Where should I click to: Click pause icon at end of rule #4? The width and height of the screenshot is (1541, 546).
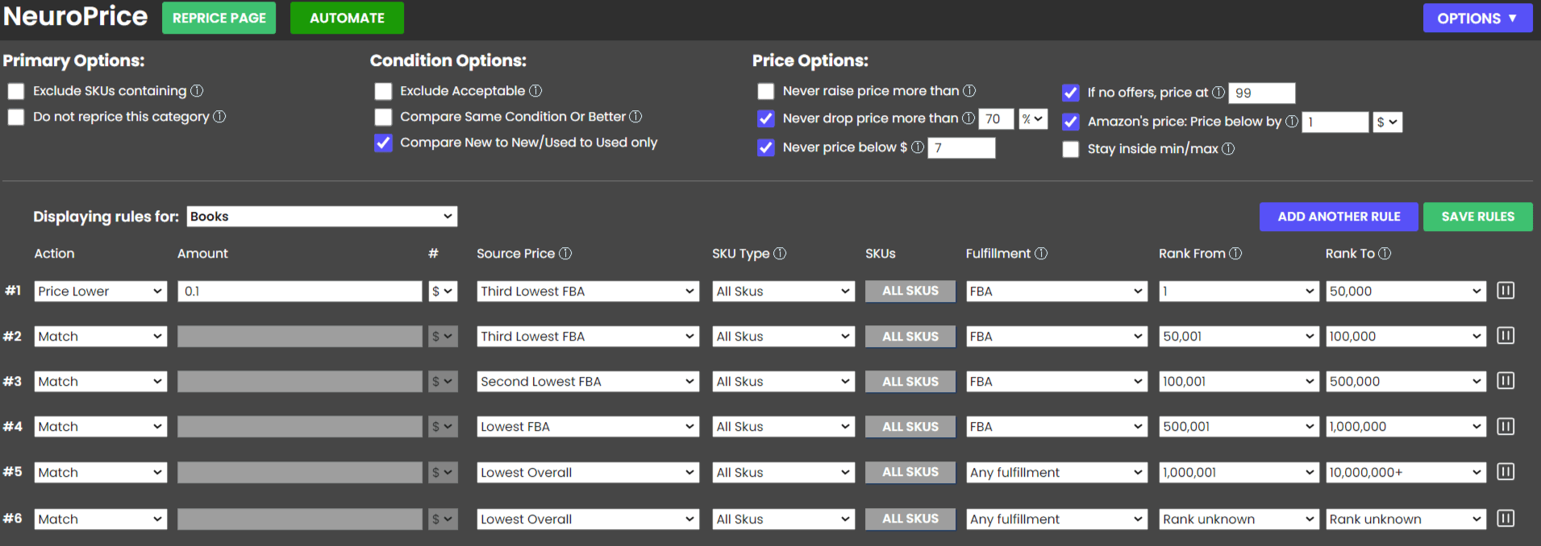[x=1505, y=426]
